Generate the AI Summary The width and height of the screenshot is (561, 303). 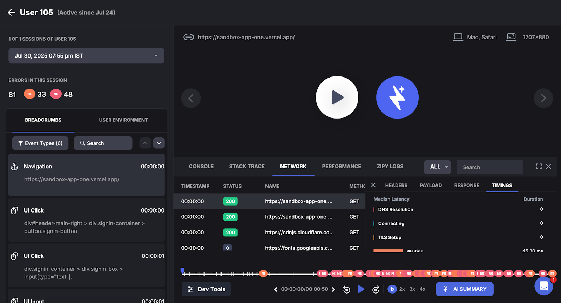[x=465, y=289]
